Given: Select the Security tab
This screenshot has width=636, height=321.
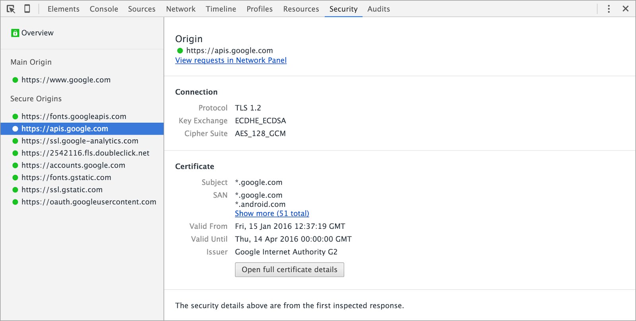Looking at the screenshot, I should click(x=343, y=9).
